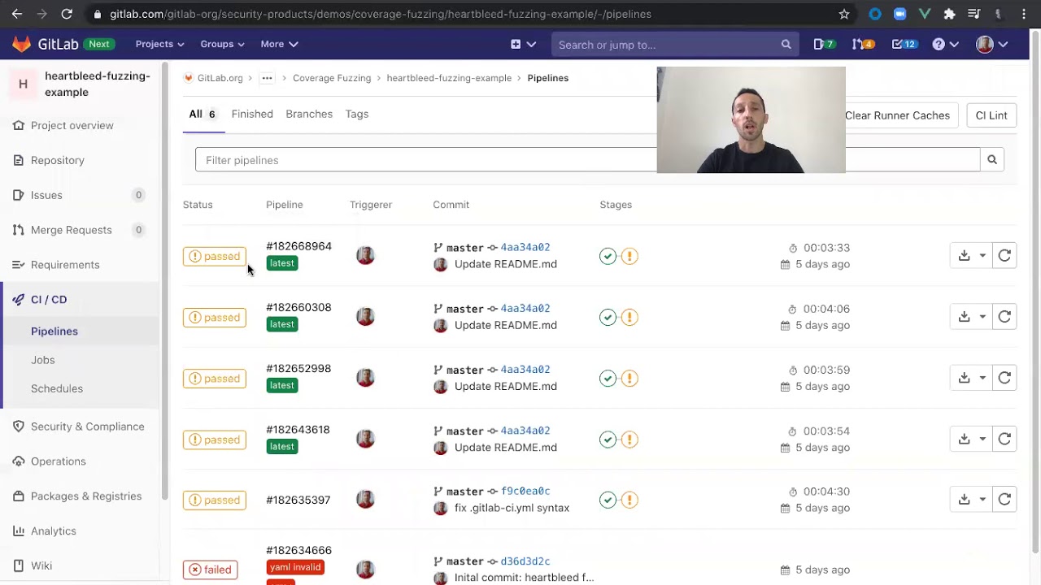Open user avatar dropdown in navbar
The width and height of the screenshot is (1041, 585).
tap(991, 44)
